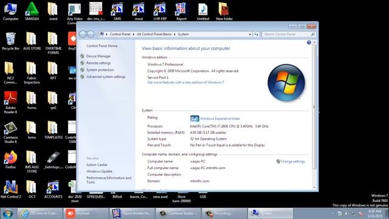This screenshot has height=219, width=389.
Task: Open Advanced system settings
Action: tap(106, 77)
